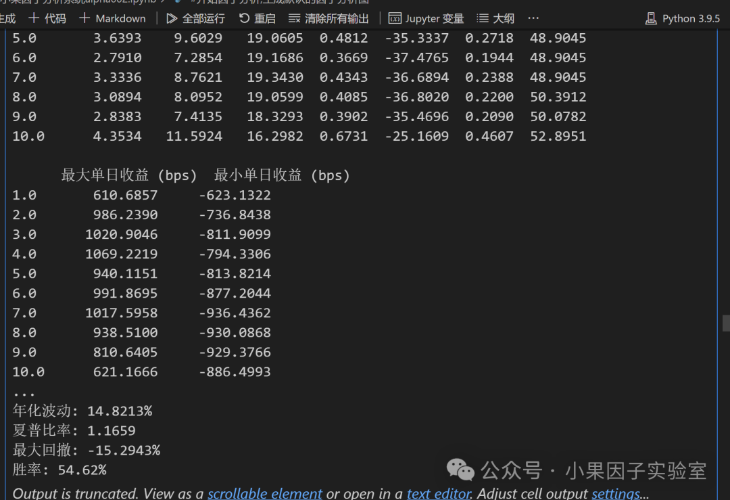Click the value -794.3306
The image size is (730, 500).
click(x=235, y=254)
